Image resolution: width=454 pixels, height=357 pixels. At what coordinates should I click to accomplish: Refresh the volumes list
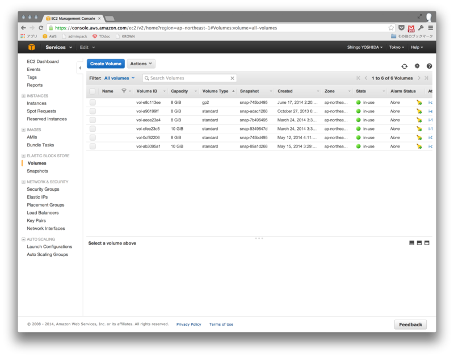coord(405,66)
